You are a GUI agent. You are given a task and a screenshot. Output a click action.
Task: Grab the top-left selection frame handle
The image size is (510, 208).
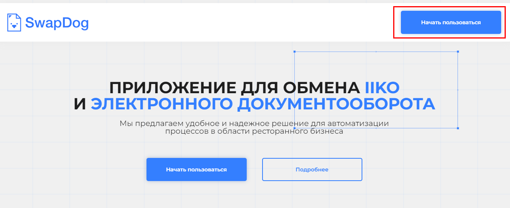295,51
